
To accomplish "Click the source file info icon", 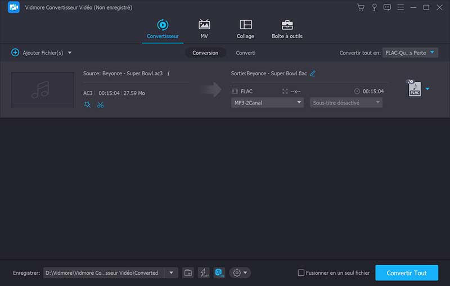I will pyautogui.click(x=169, y=73).
